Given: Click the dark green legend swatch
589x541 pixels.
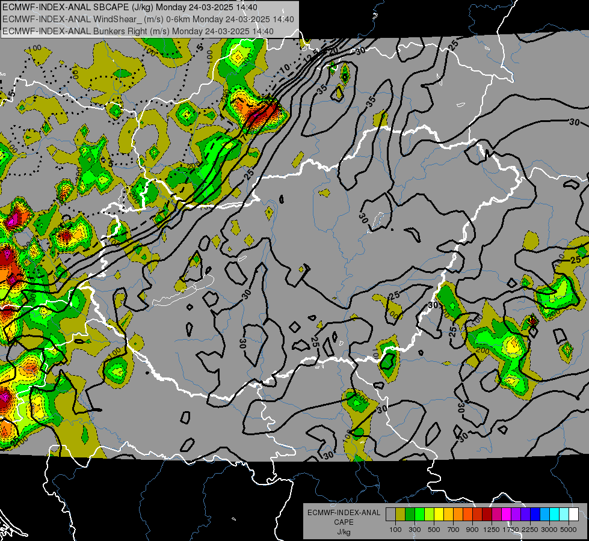Looking at the screenshot, I should (x=410, y=515).
